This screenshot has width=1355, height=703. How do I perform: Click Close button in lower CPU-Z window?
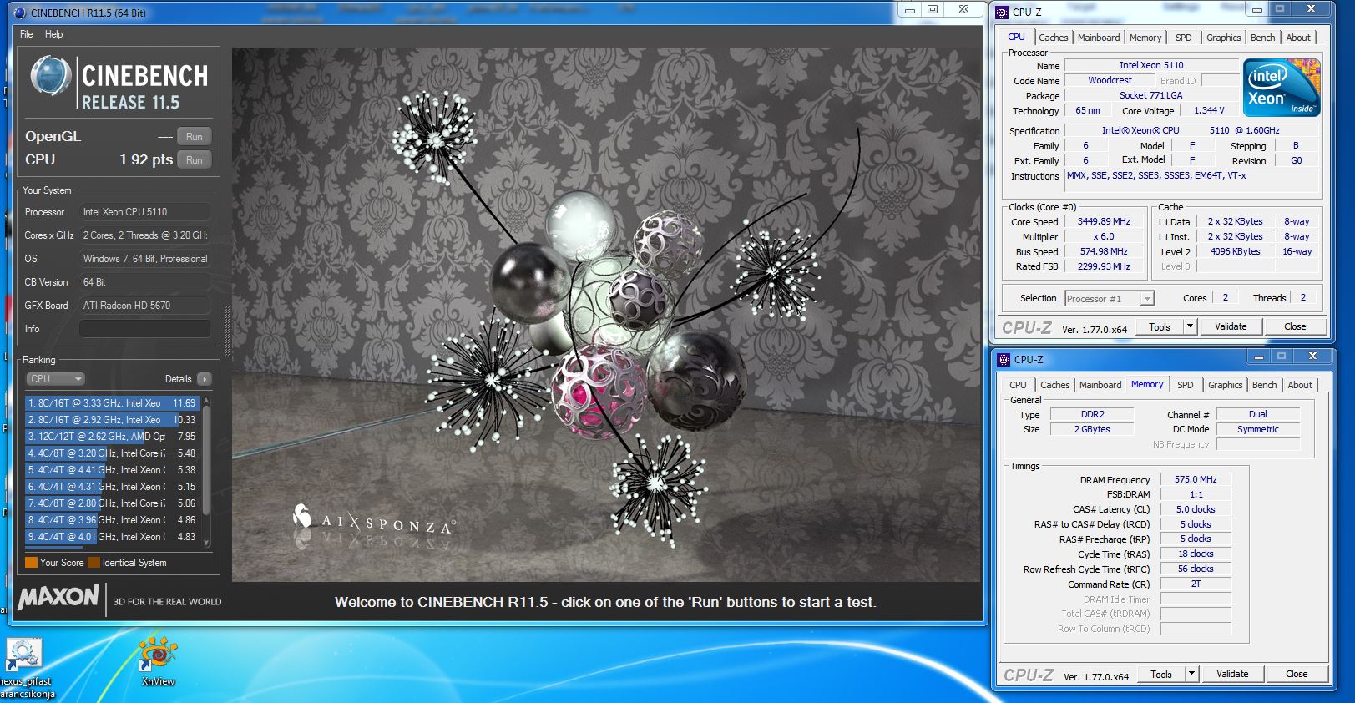coord(1297,674)
